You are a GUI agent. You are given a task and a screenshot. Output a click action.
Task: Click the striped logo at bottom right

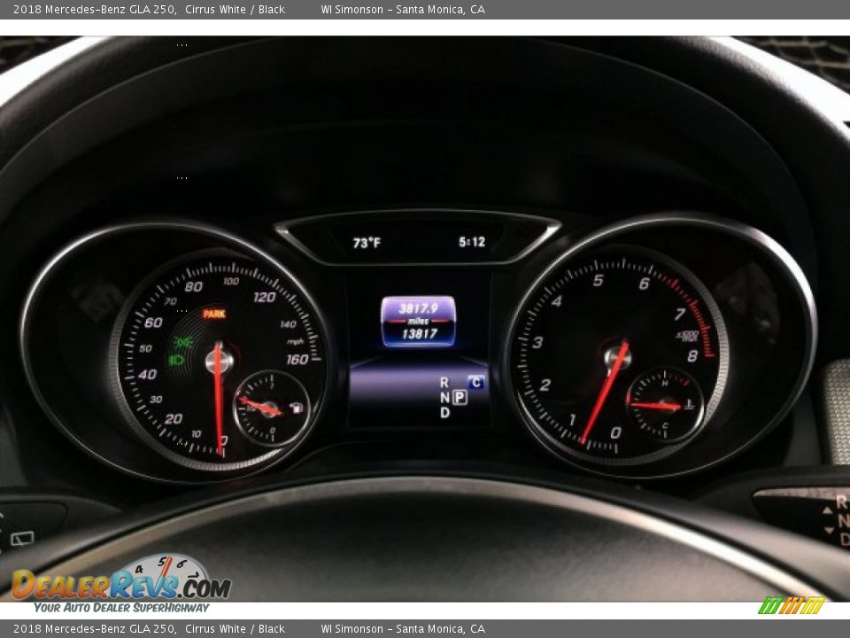792,605
